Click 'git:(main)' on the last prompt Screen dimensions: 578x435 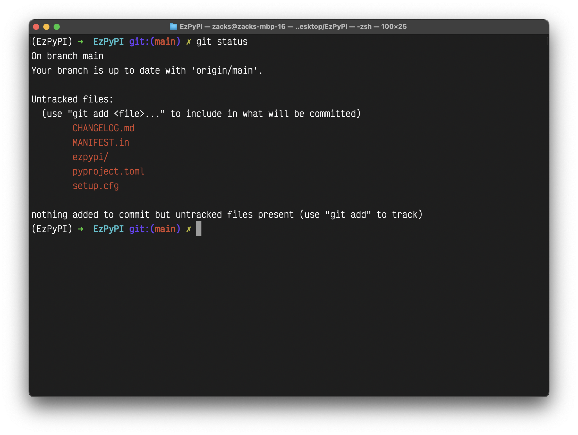pos(155,229)
